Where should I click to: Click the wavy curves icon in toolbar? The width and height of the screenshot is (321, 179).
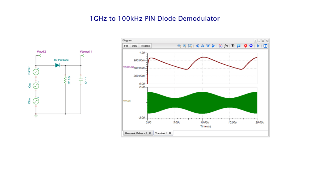coord(220,46)
